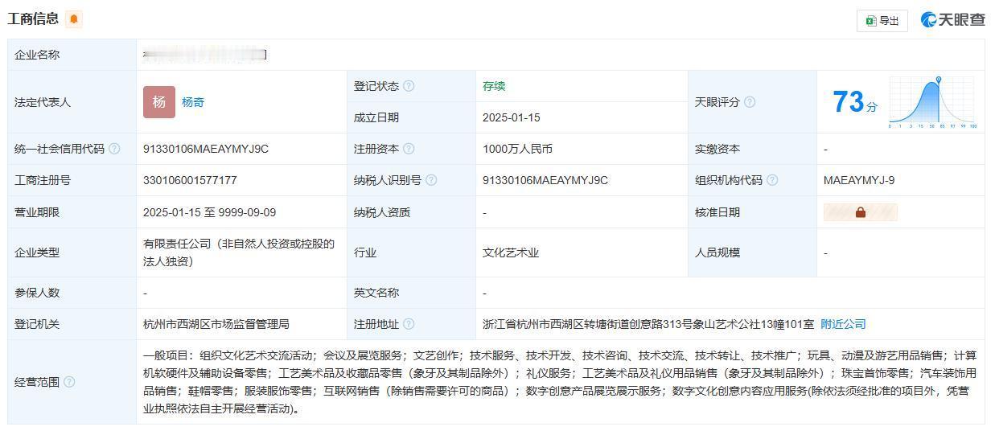
Task: Click the 存续 registration status value
Action: (x=494, y=86)
